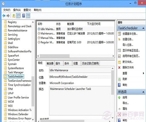Select the Servicing folder in tree
This screenshot has width=146, height=122.
[13, 34]
